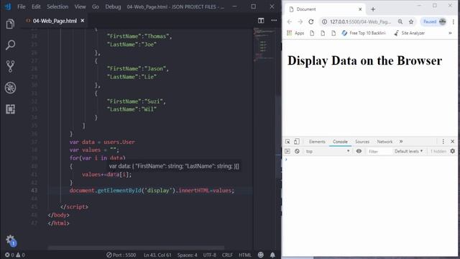460x259 pixels.
Task: Open the Apps bookmark shortcut
Action: click(295, 33)
